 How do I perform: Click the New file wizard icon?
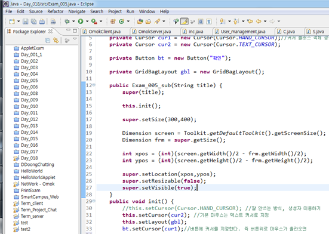[x=12, y=21]
